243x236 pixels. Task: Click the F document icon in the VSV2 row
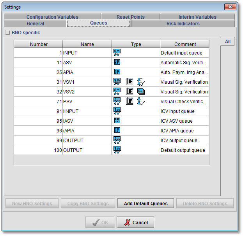point(129,92)
